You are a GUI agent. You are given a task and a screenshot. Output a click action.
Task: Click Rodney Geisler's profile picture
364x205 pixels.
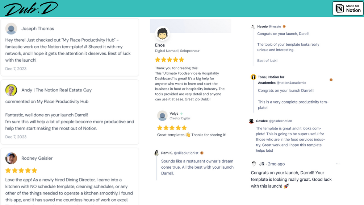point(11,158)
